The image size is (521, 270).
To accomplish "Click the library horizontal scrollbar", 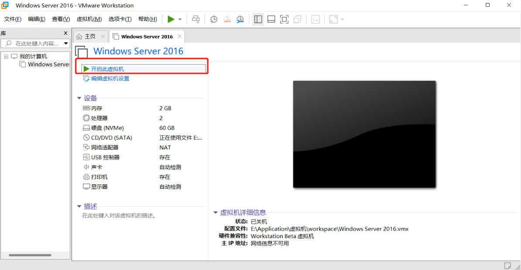I will [30, 255].
